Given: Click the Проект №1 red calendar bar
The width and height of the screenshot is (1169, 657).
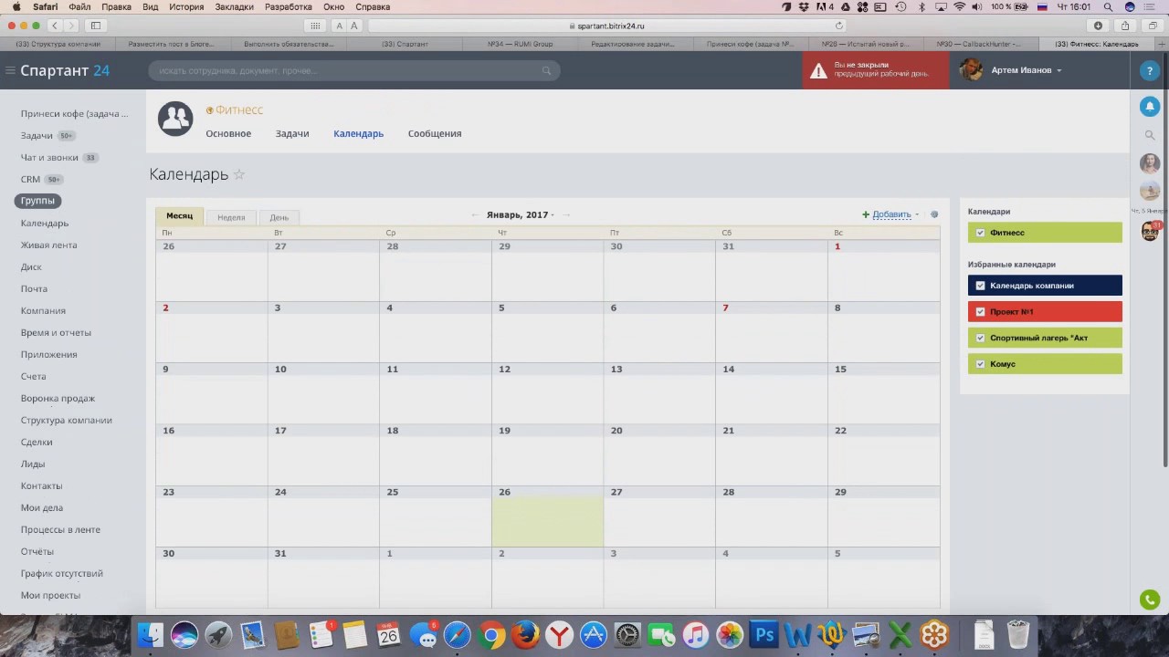Looking at the screenshot, I should click(x=1045, y=311).
